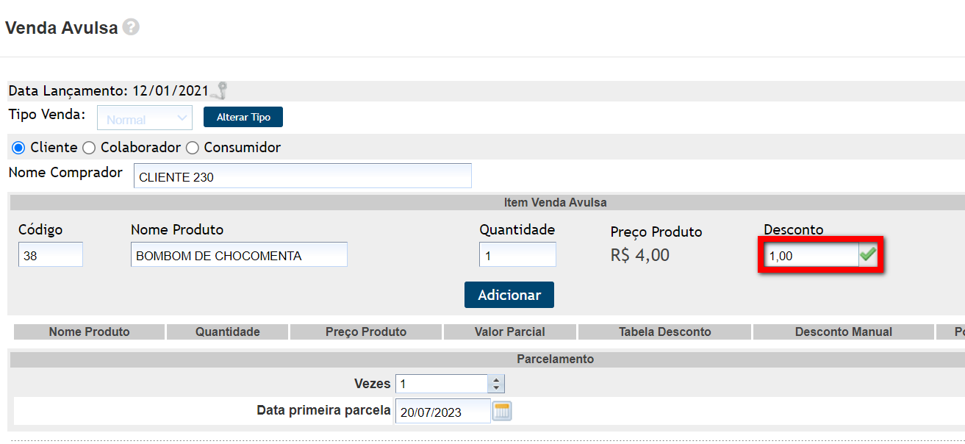This screenshot has height=444, width=965.
Task: Increase Vezes with the up arrow
Action: pyautogui.click(x=497, y=379)
